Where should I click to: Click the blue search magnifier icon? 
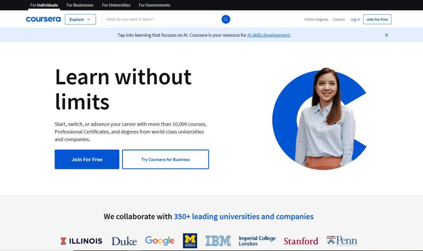click(x=226, y=19)
